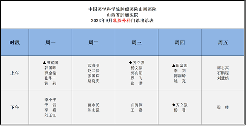This screenshot has height=126, width=246.
Task: Select the 周二 header cell
Action: pos(93,42)
